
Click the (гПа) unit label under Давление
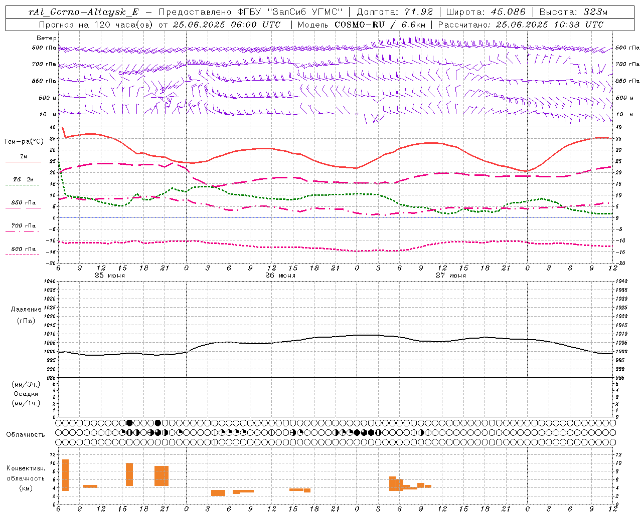coord(26,321)
